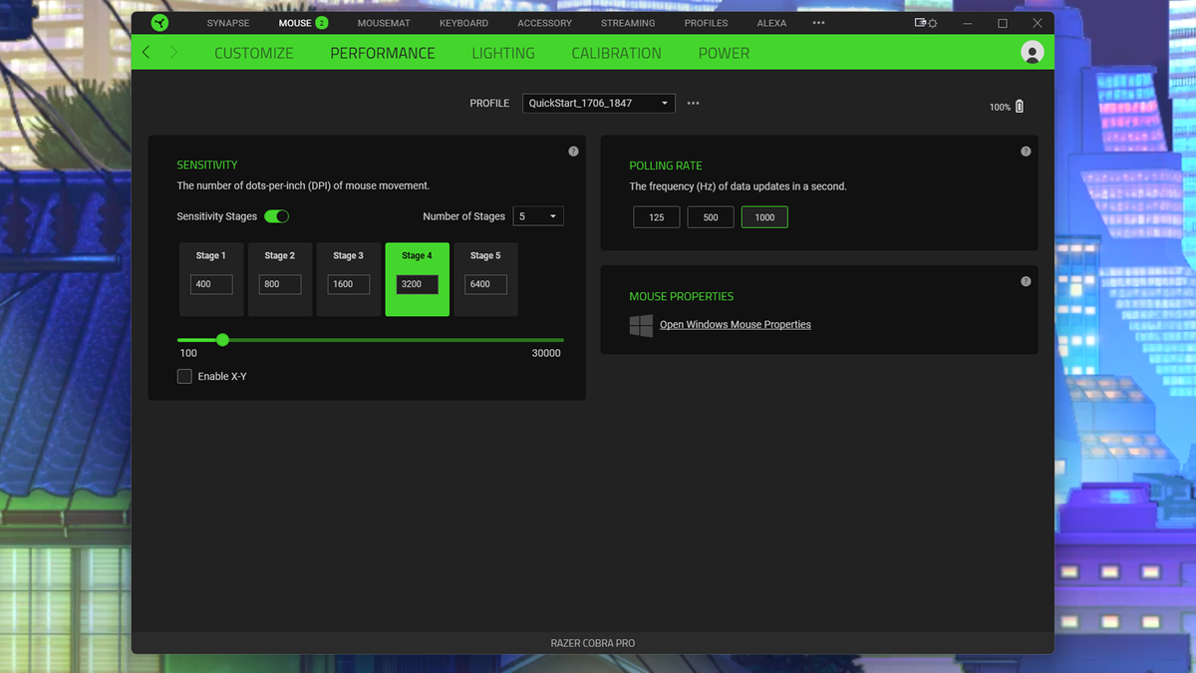The height and width of the screenshot is (673, 1196).
Task: Click the battery level icon
Action: tap(1019, 106)
